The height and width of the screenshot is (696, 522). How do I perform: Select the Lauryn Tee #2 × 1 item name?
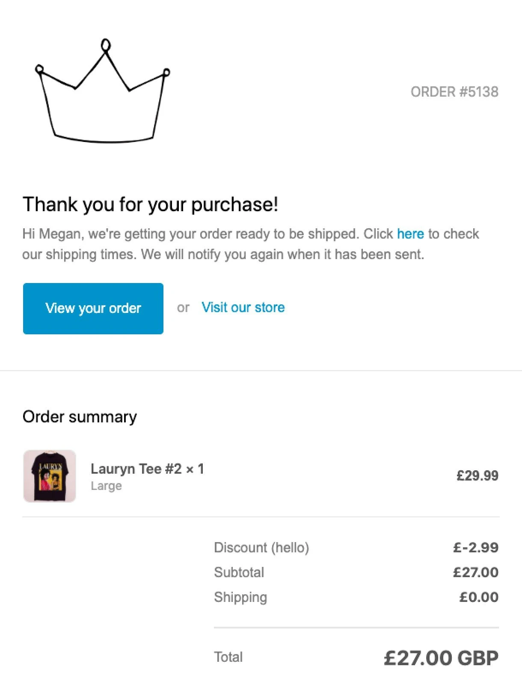click(147, 469)
